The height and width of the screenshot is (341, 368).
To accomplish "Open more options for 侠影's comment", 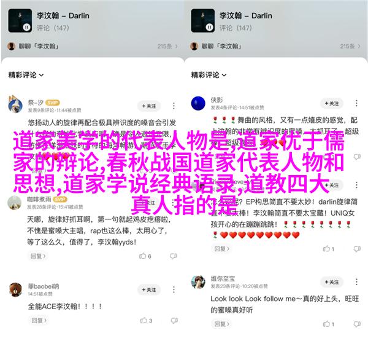I will click(356, 103).
